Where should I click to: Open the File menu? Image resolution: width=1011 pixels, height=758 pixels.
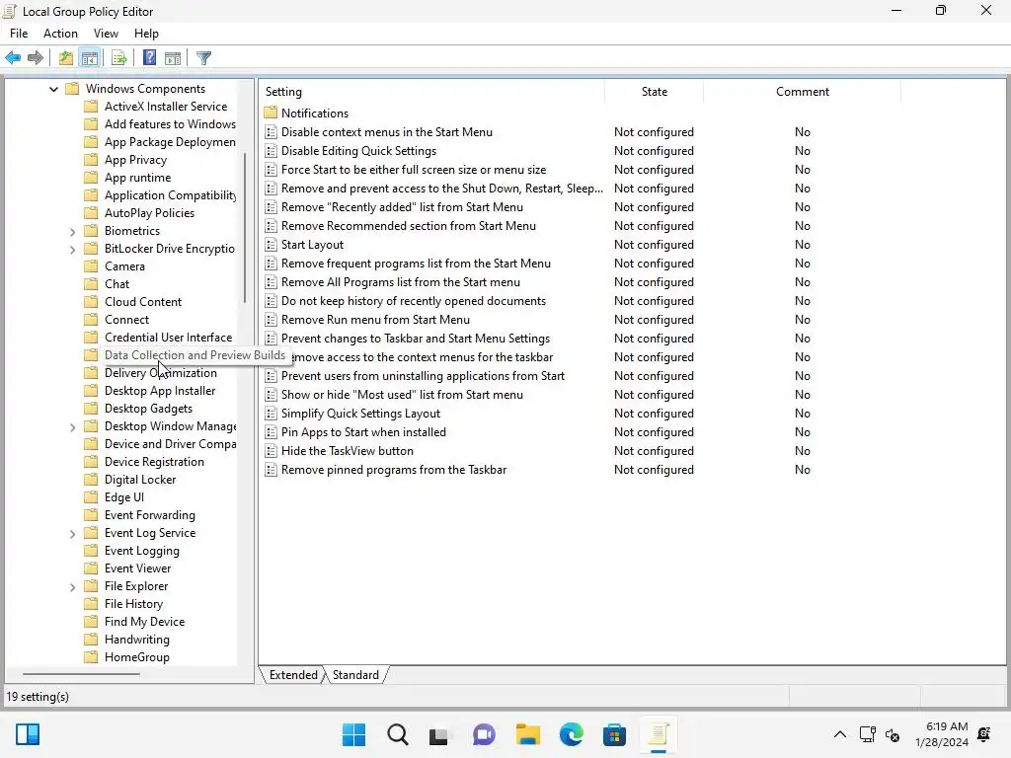coord(19,34)
